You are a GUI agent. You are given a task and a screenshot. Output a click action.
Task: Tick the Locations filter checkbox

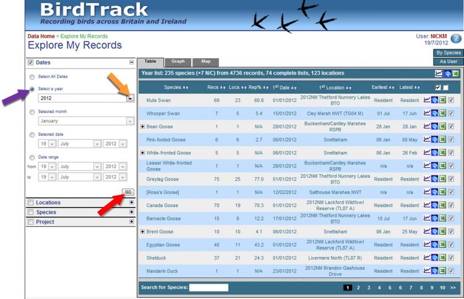(30, 203)
